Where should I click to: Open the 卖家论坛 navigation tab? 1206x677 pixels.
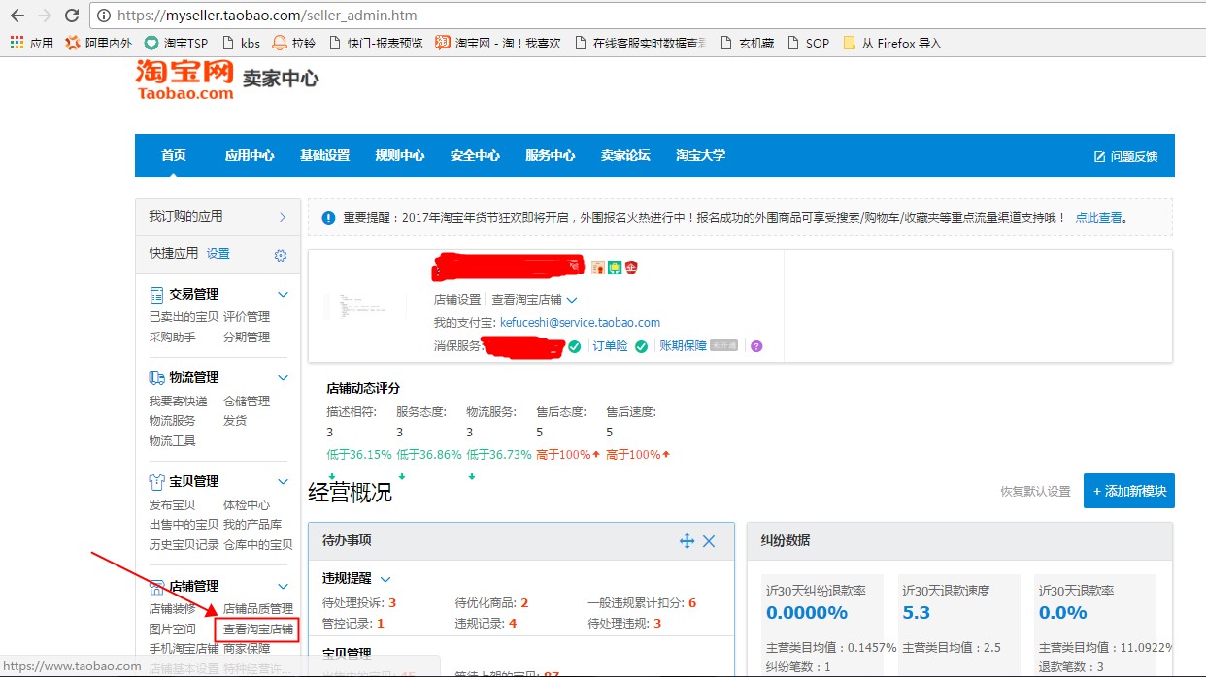pos(625,155)
